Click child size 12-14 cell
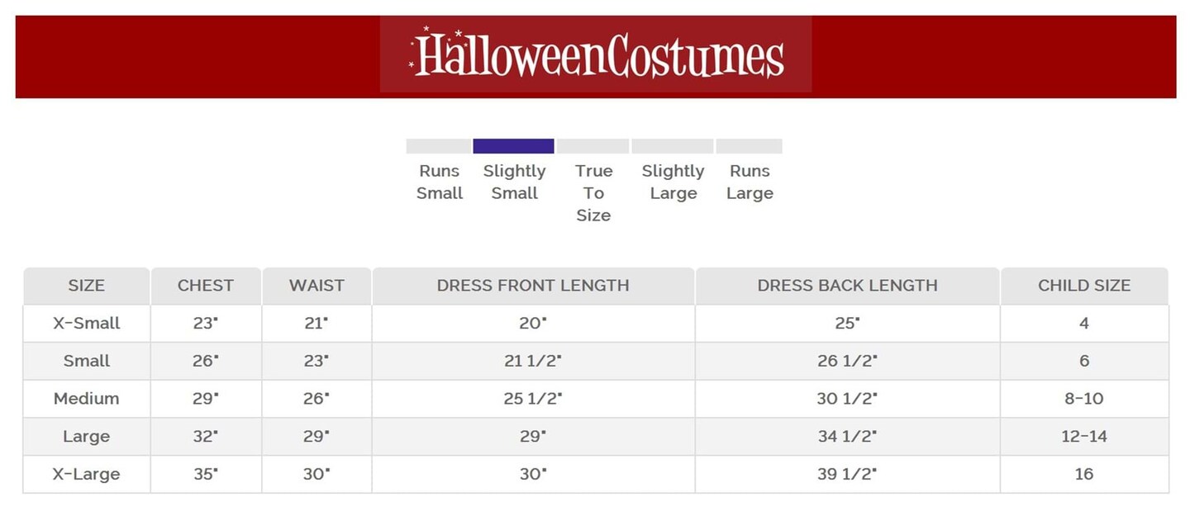This screenshot has height=516, width=1190. click(x=1084, y=436)
